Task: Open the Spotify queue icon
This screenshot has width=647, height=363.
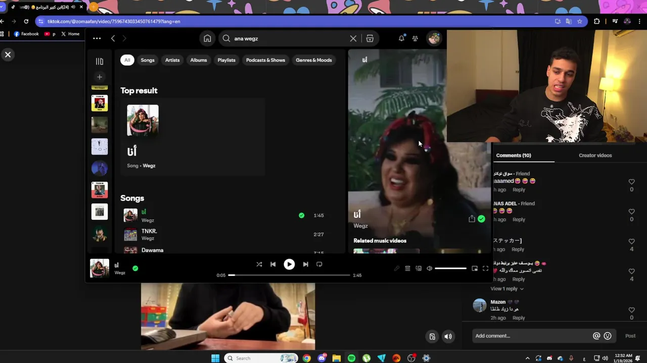Action: click(407, 269)
